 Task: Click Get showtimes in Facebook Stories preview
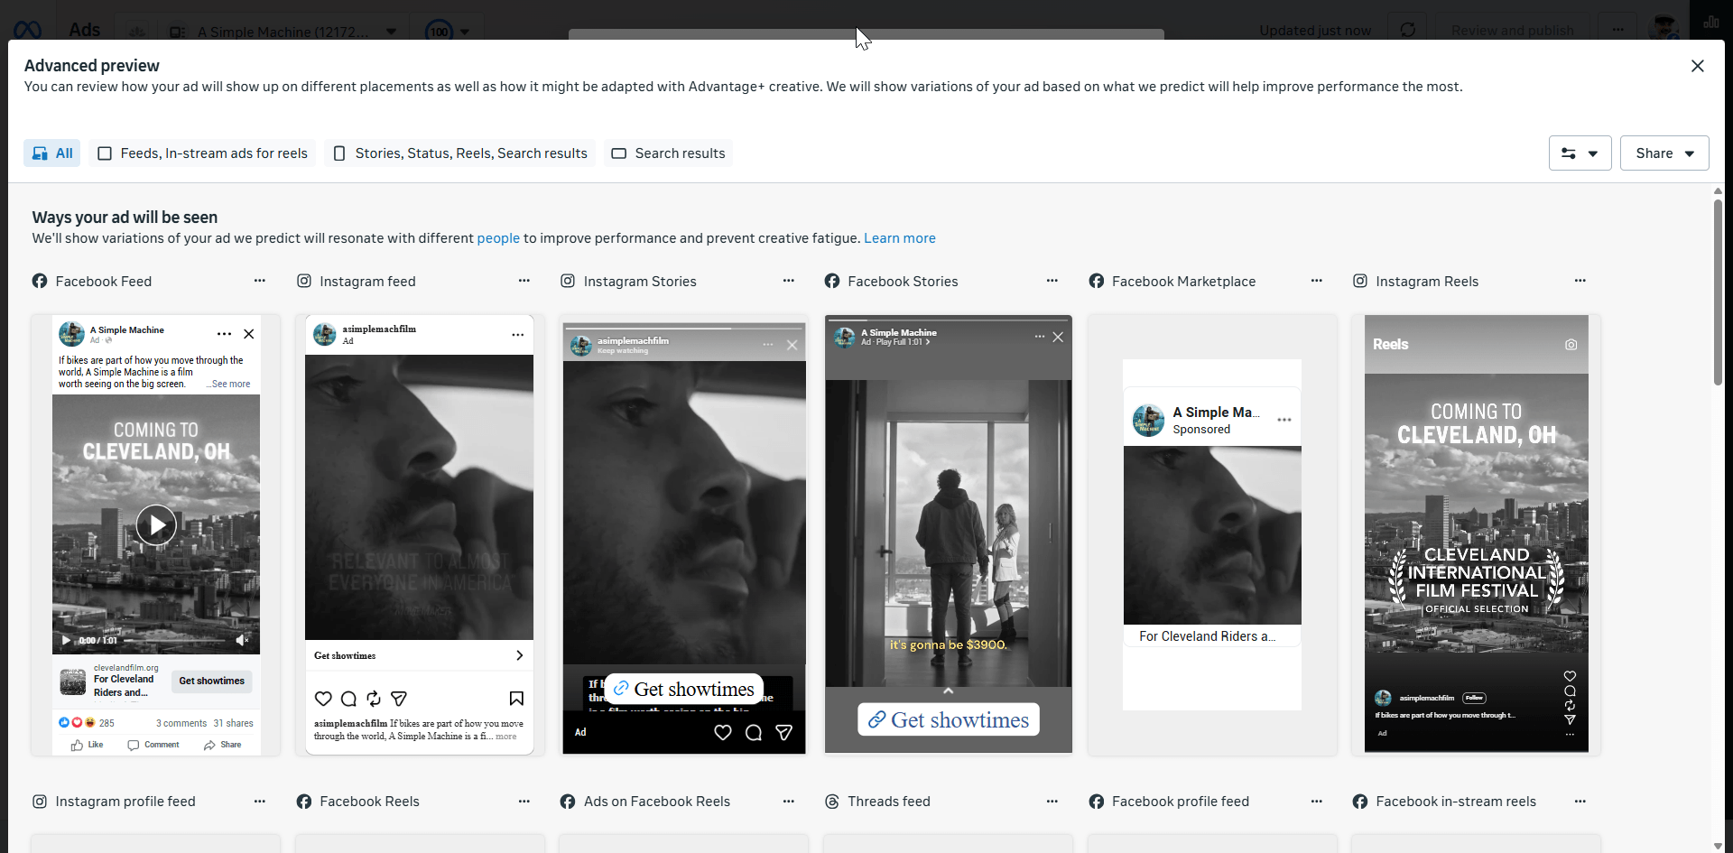click(949, 719)
